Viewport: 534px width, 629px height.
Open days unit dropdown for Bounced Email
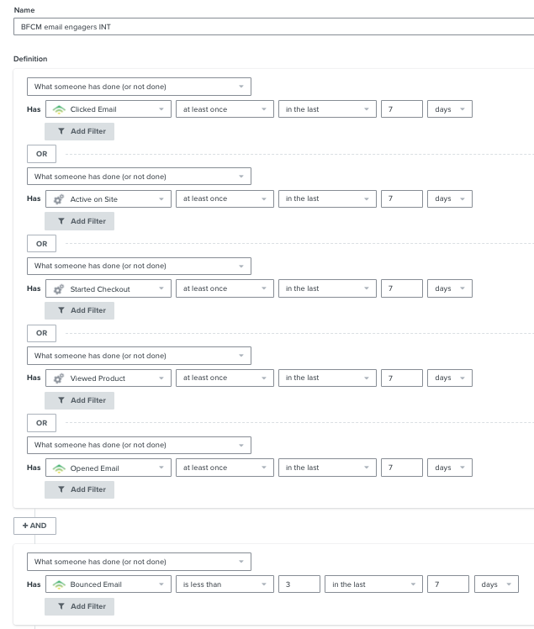496,584
